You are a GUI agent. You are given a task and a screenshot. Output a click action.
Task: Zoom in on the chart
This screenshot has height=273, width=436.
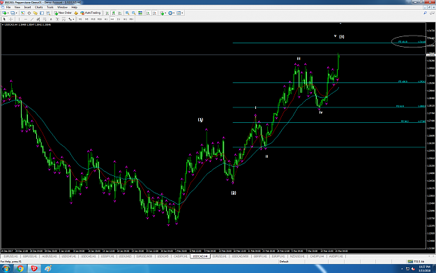(128, 13)
